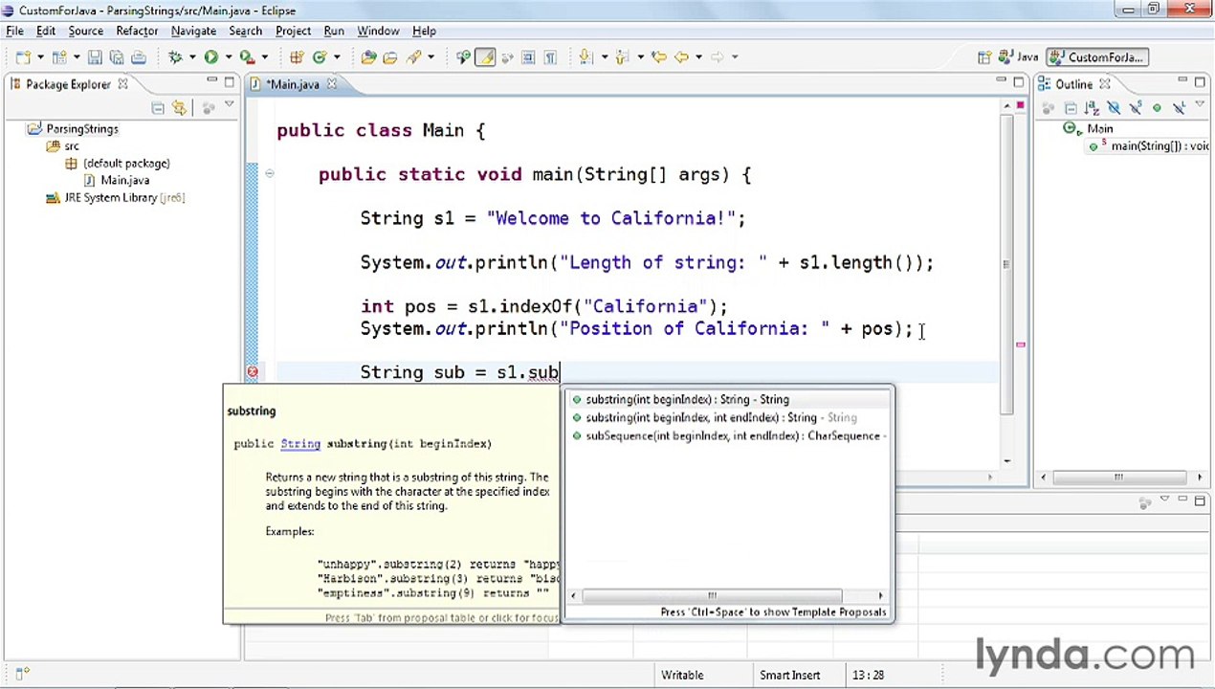Choose the subSequence proposal
The width and height of the screenshot is (1215, 689).
[x=727, y=435]
